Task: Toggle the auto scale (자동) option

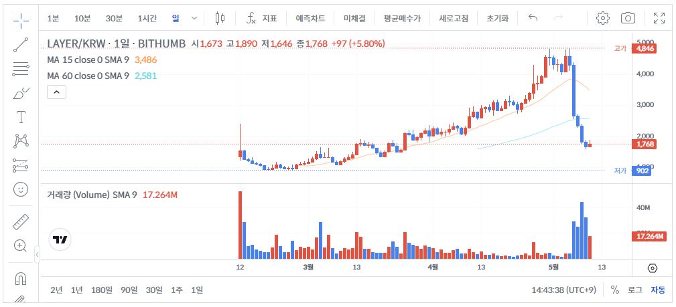Action: point(658,290)
